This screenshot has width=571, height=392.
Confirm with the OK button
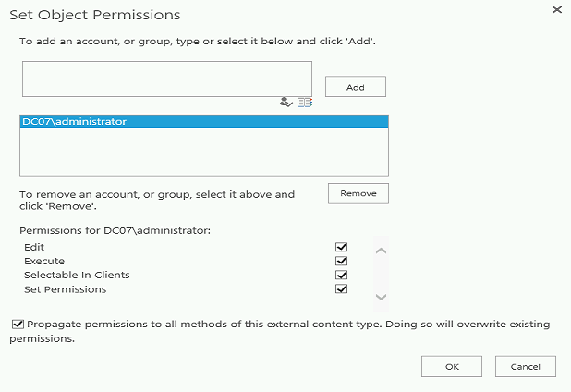click(x=452, y=366)
